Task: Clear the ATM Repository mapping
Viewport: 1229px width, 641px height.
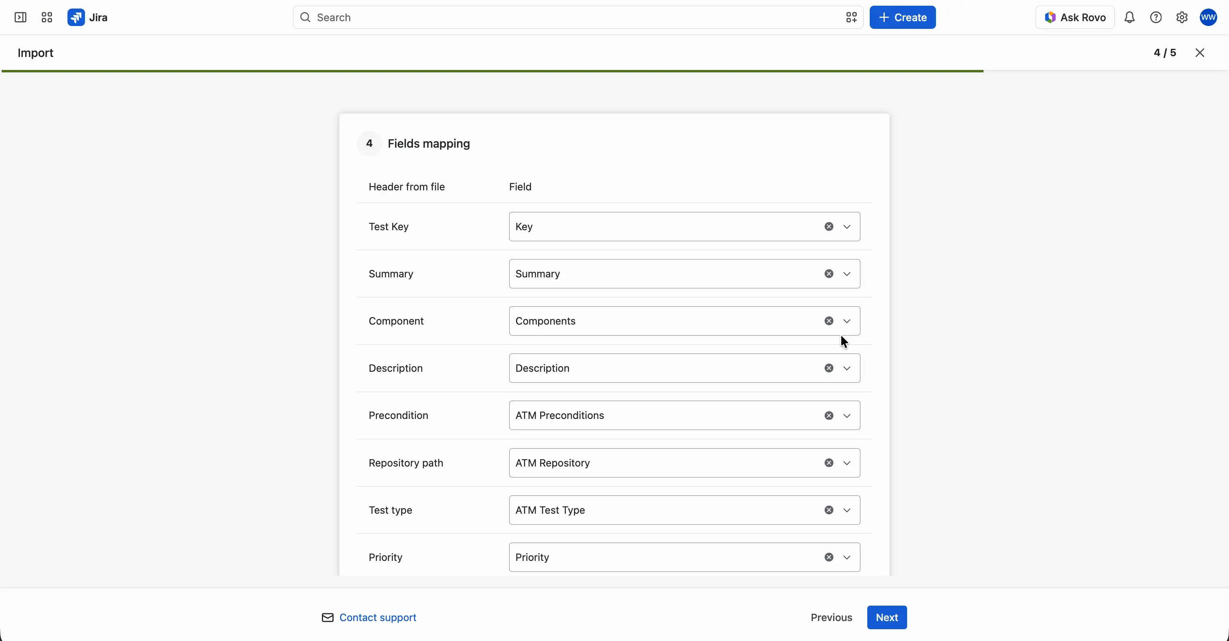Action: pos(829,463)
